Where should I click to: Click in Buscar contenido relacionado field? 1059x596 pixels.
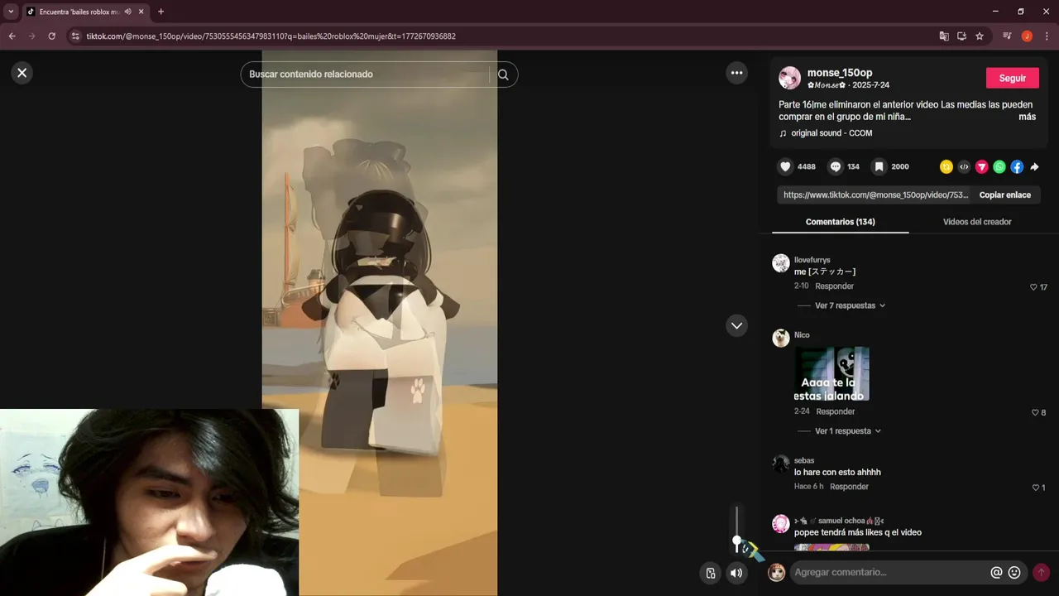point(368,74)
